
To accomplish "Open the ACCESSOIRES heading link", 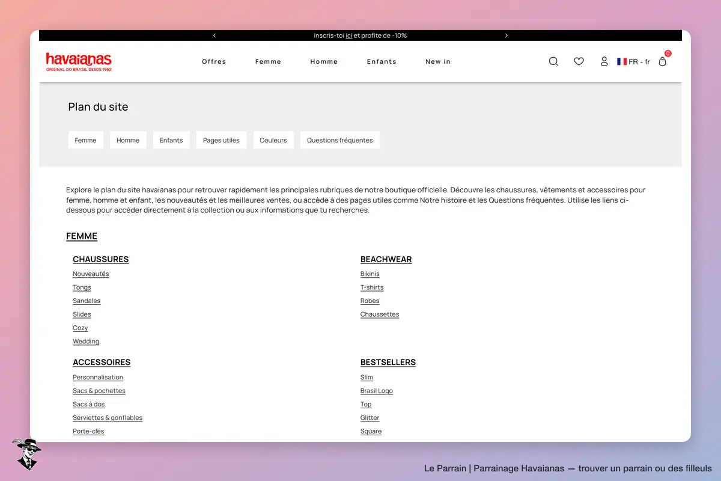I will click(x=102, y=363).
